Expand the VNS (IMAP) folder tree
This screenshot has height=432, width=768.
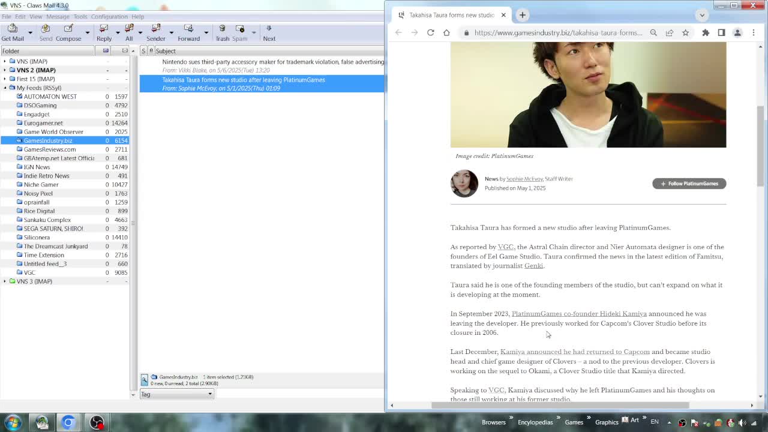[x=5, y=61]
